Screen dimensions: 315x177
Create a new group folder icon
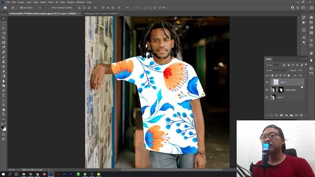pyautogui.click(x=291, y=116)
